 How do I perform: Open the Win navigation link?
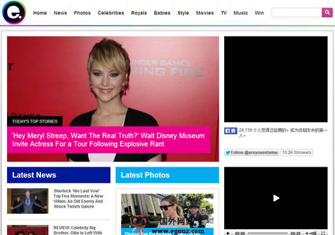[x=259, y=13]
